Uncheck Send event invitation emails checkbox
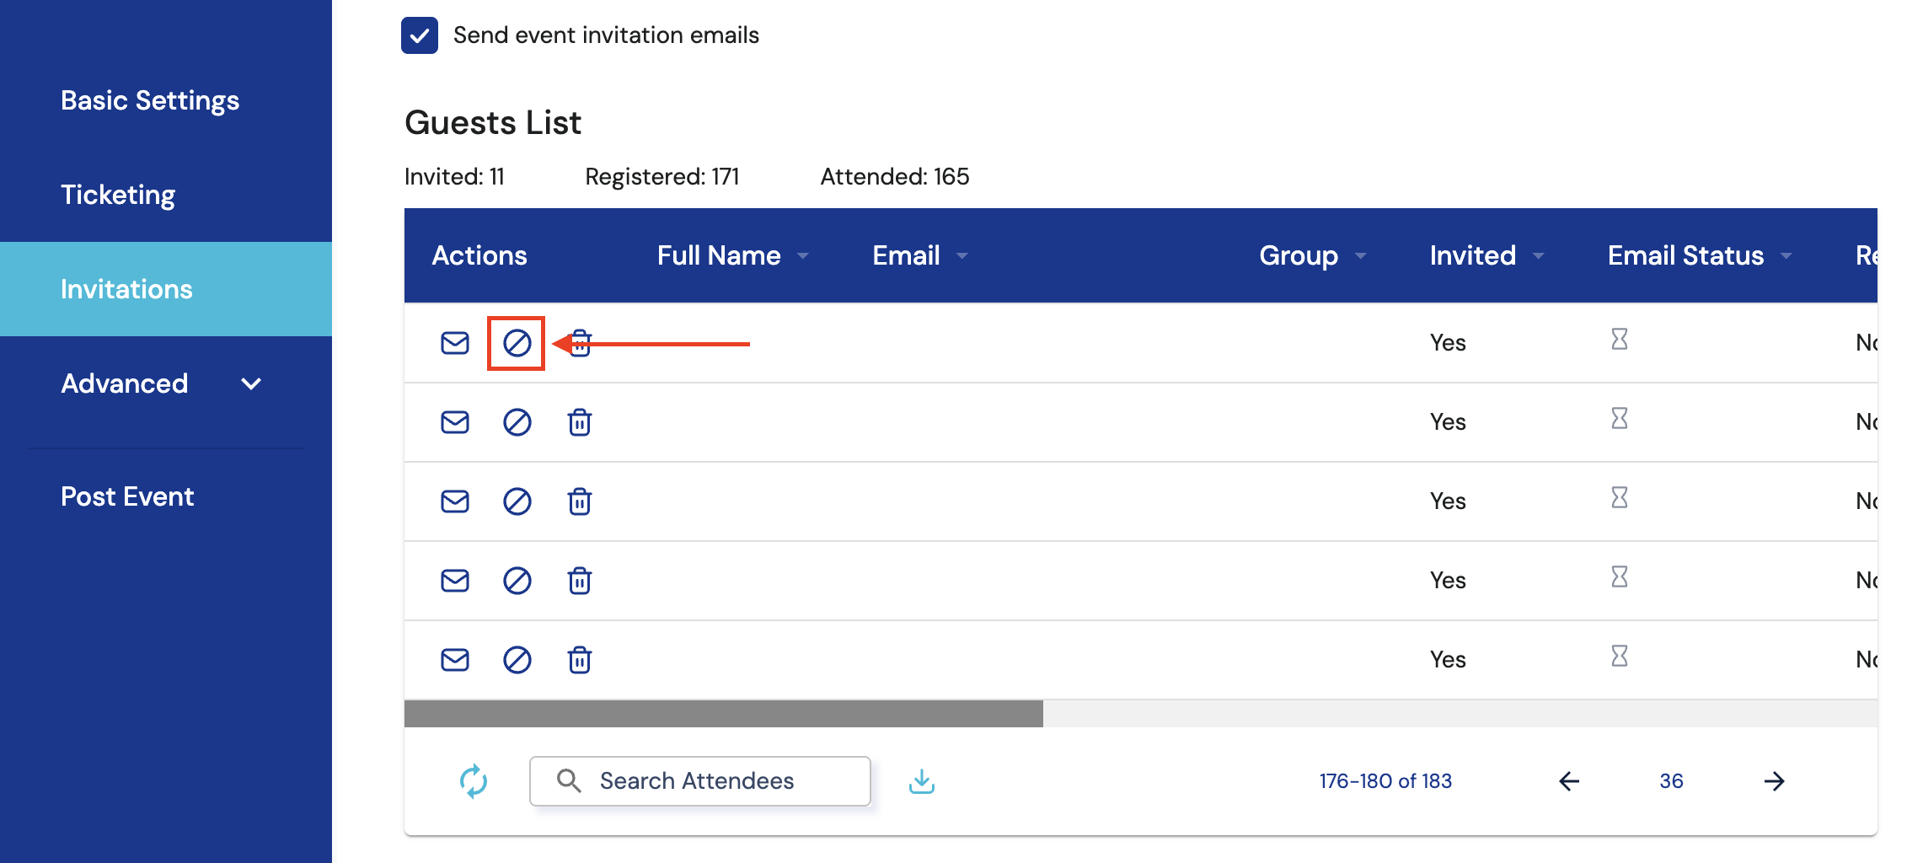 click(420, 35)
